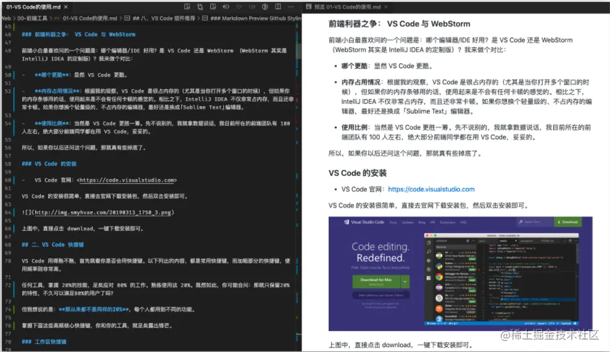Image resolution: width=610 pixels, height=352 pixels.
Task: Click the circular half-filled icon before split editor
Action: point(265,7)
